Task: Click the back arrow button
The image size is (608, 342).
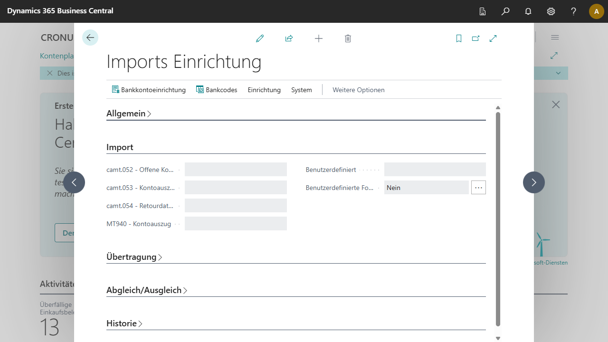Action: [x=90, y=38]
